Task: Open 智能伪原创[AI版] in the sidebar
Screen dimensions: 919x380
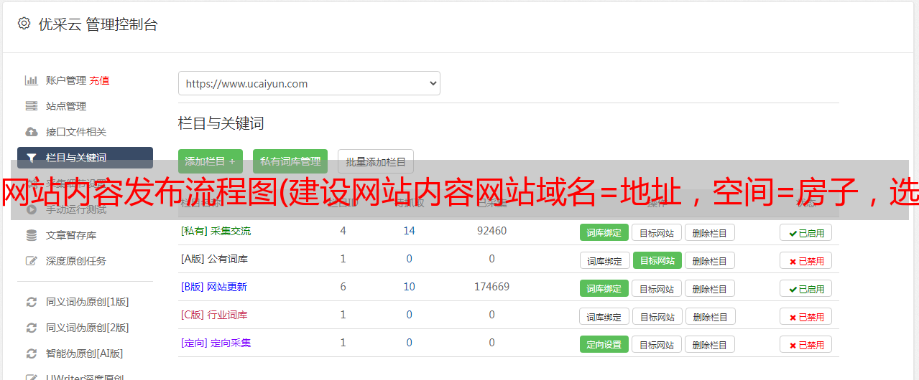Action: coord(85,353)
